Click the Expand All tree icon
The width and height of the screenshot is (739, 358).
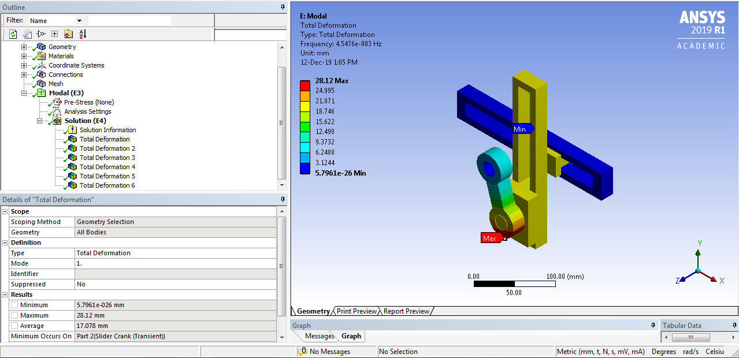[54, 34]
